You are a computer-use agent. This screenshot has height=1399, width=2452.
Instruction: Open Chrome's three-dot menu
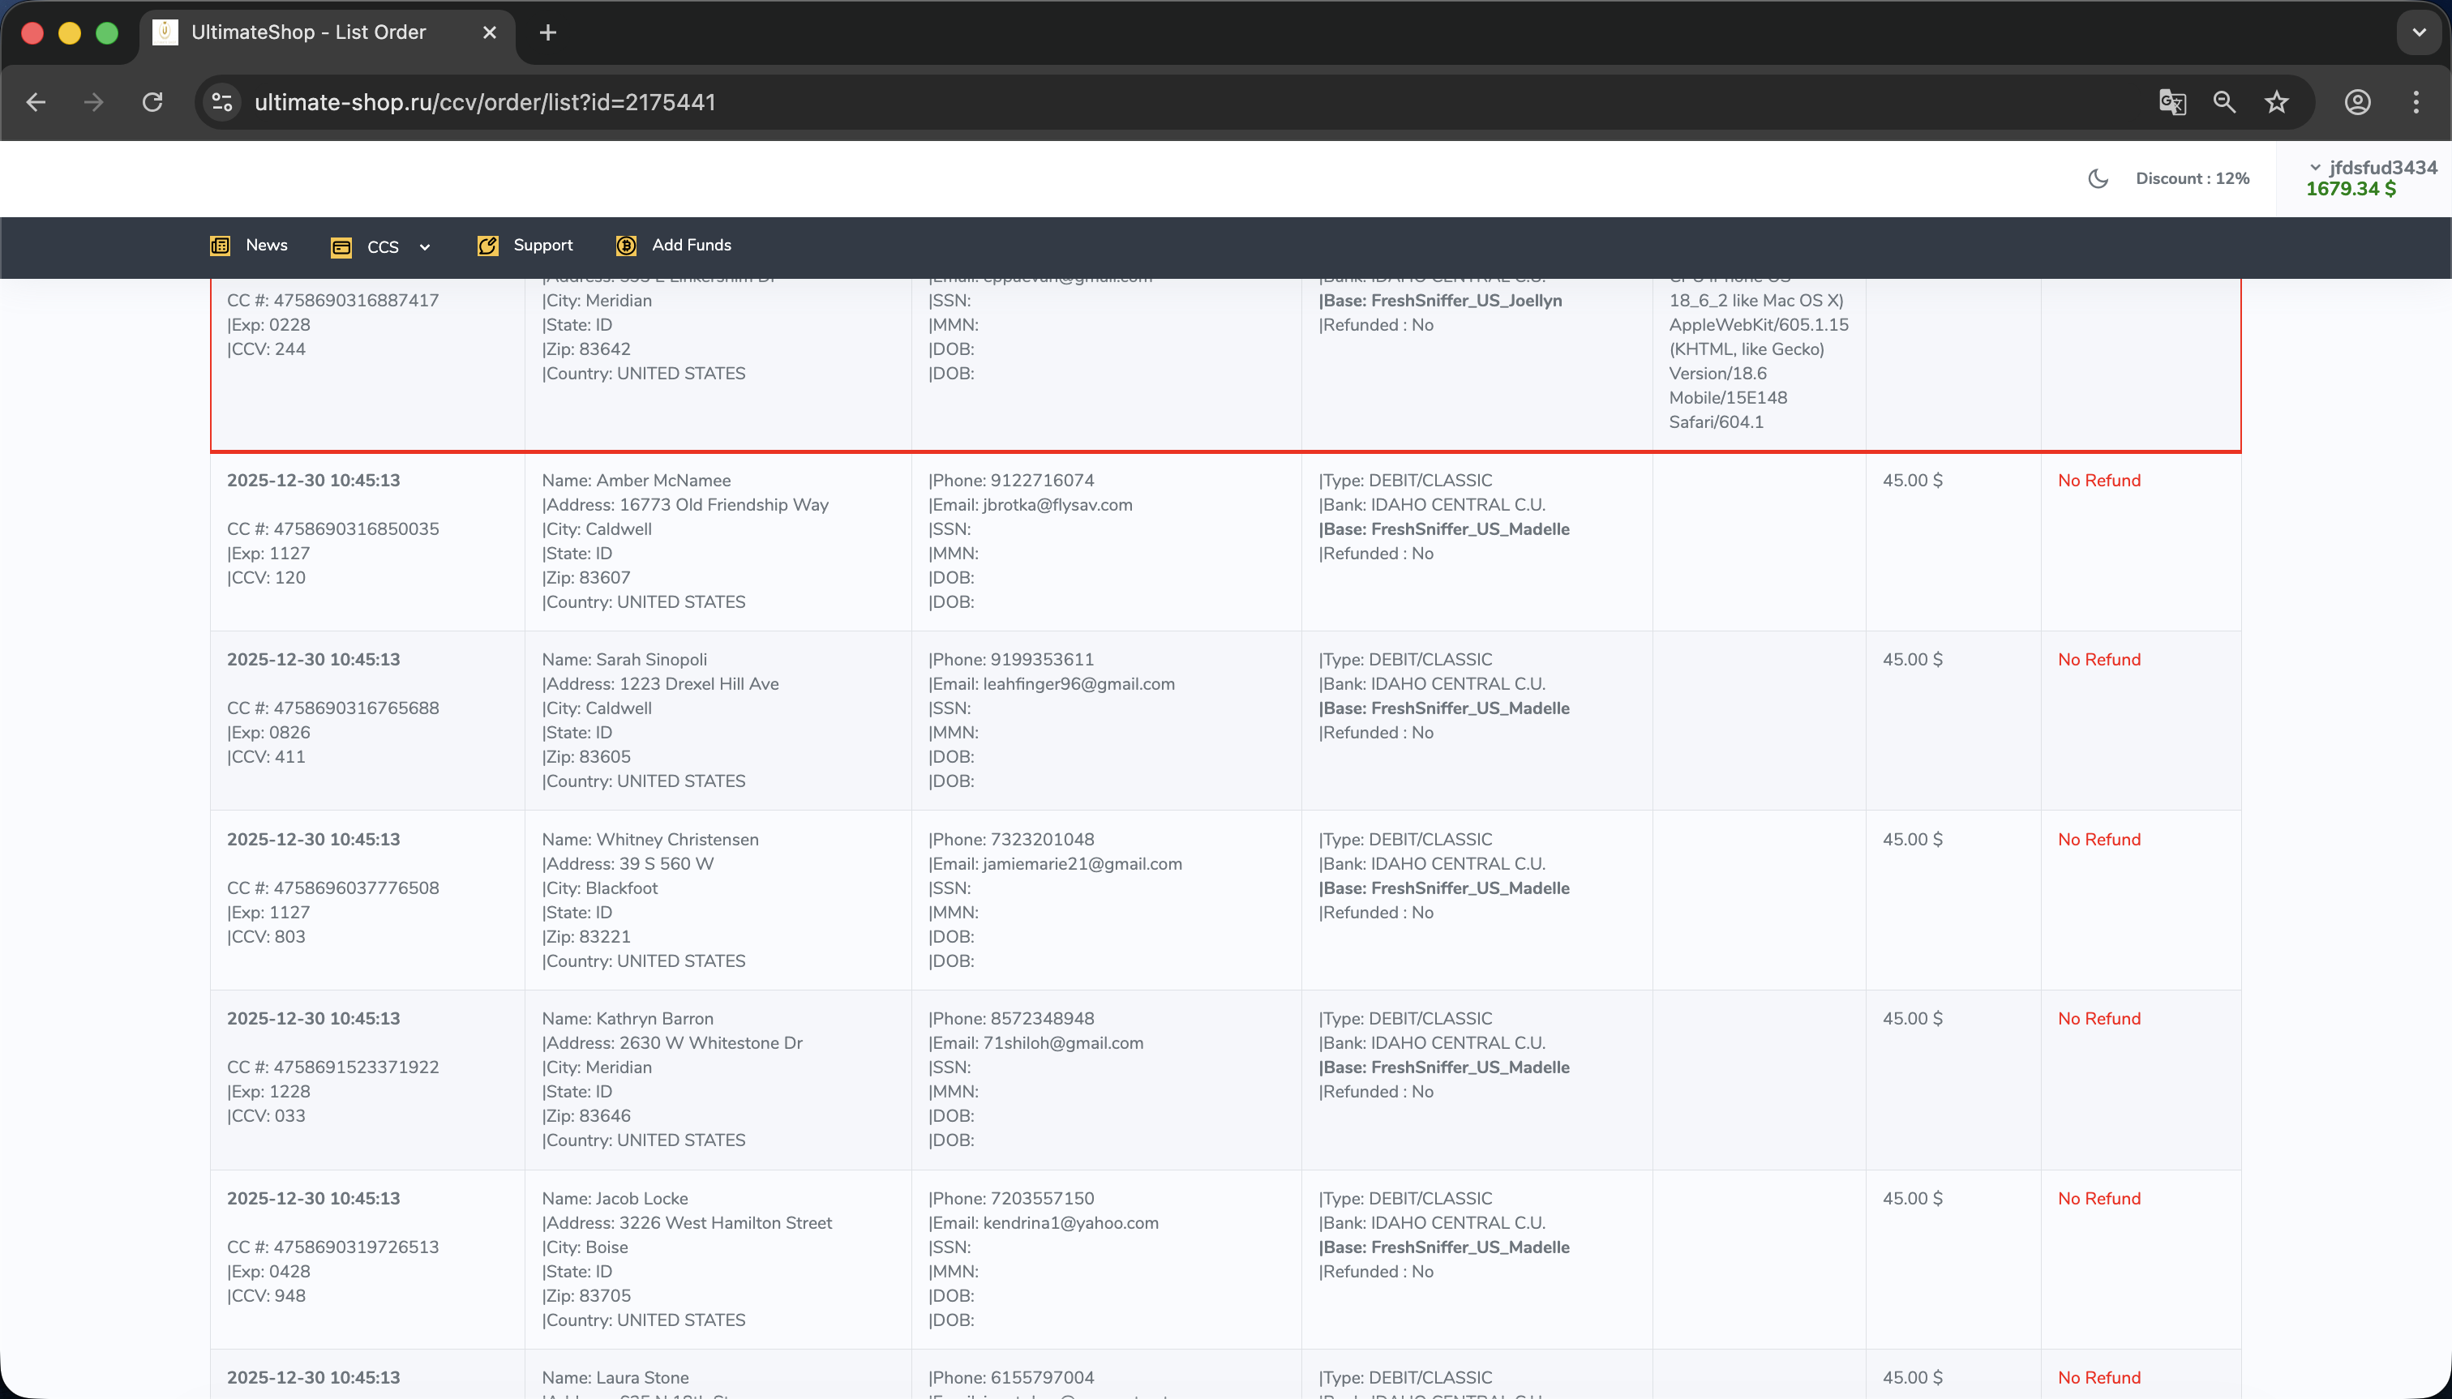[x=2416, y=102]
